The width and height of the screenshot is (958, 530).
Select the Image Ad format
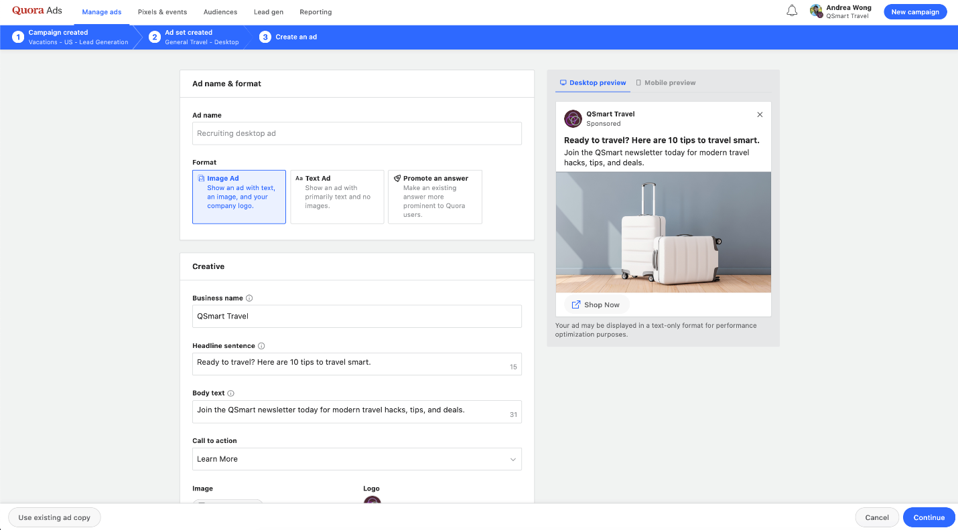pyautogui.click(x=239, y=197)
